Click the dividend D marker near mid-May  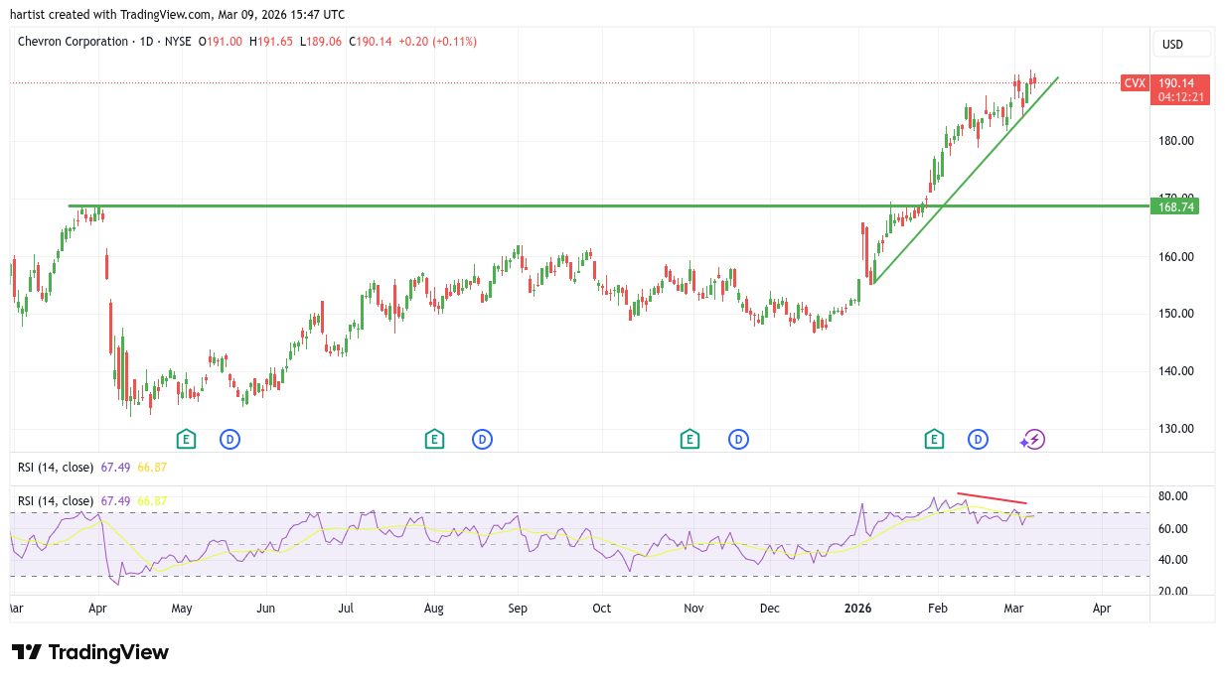coord(230,439)
